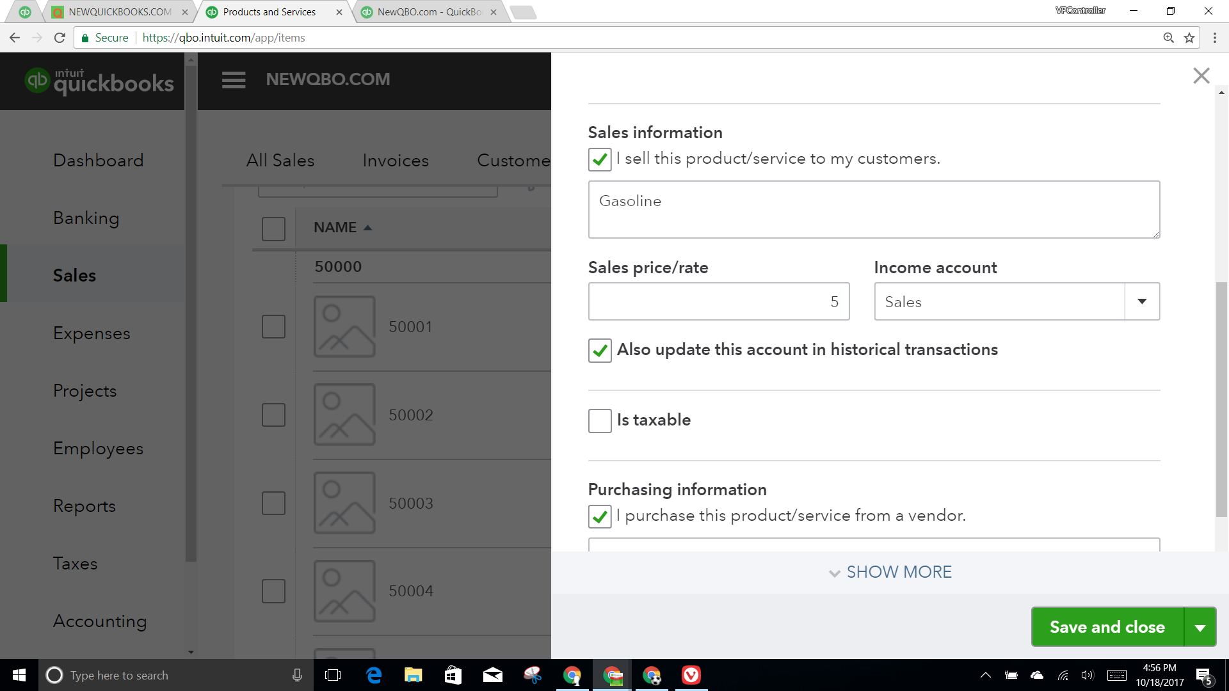This screenshot has width=1229, height=691.
Task: Click the 50001 product image placeholder
Action: click(x=344, y=326)
